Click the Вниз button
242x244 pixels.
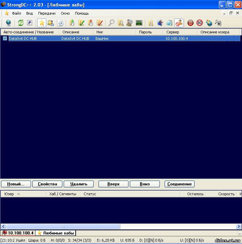click(x=145, y=184)
